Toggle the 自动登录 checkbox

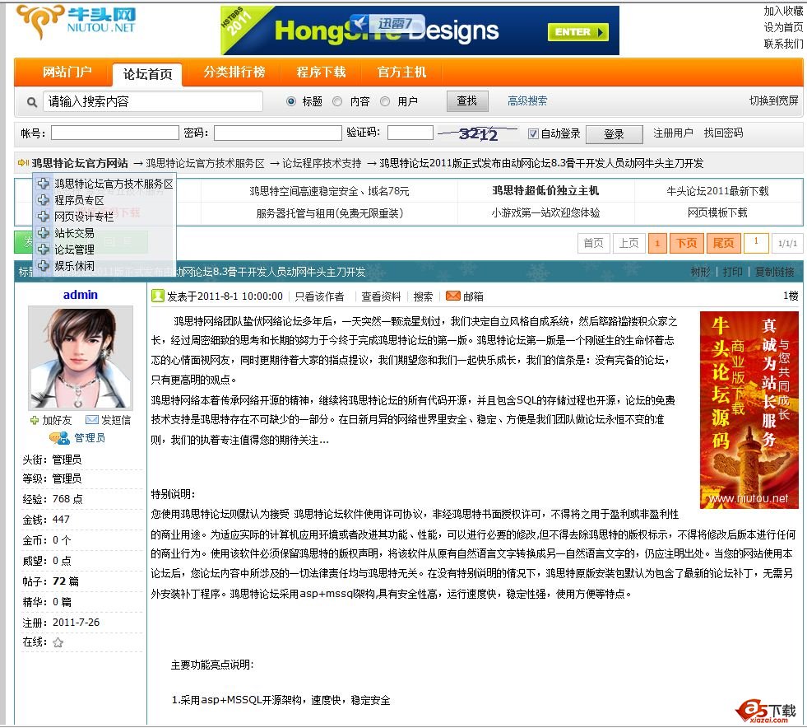533,134
